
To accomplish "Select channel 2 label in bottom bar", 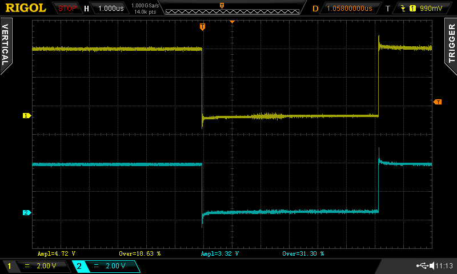I will click(79, 266).
